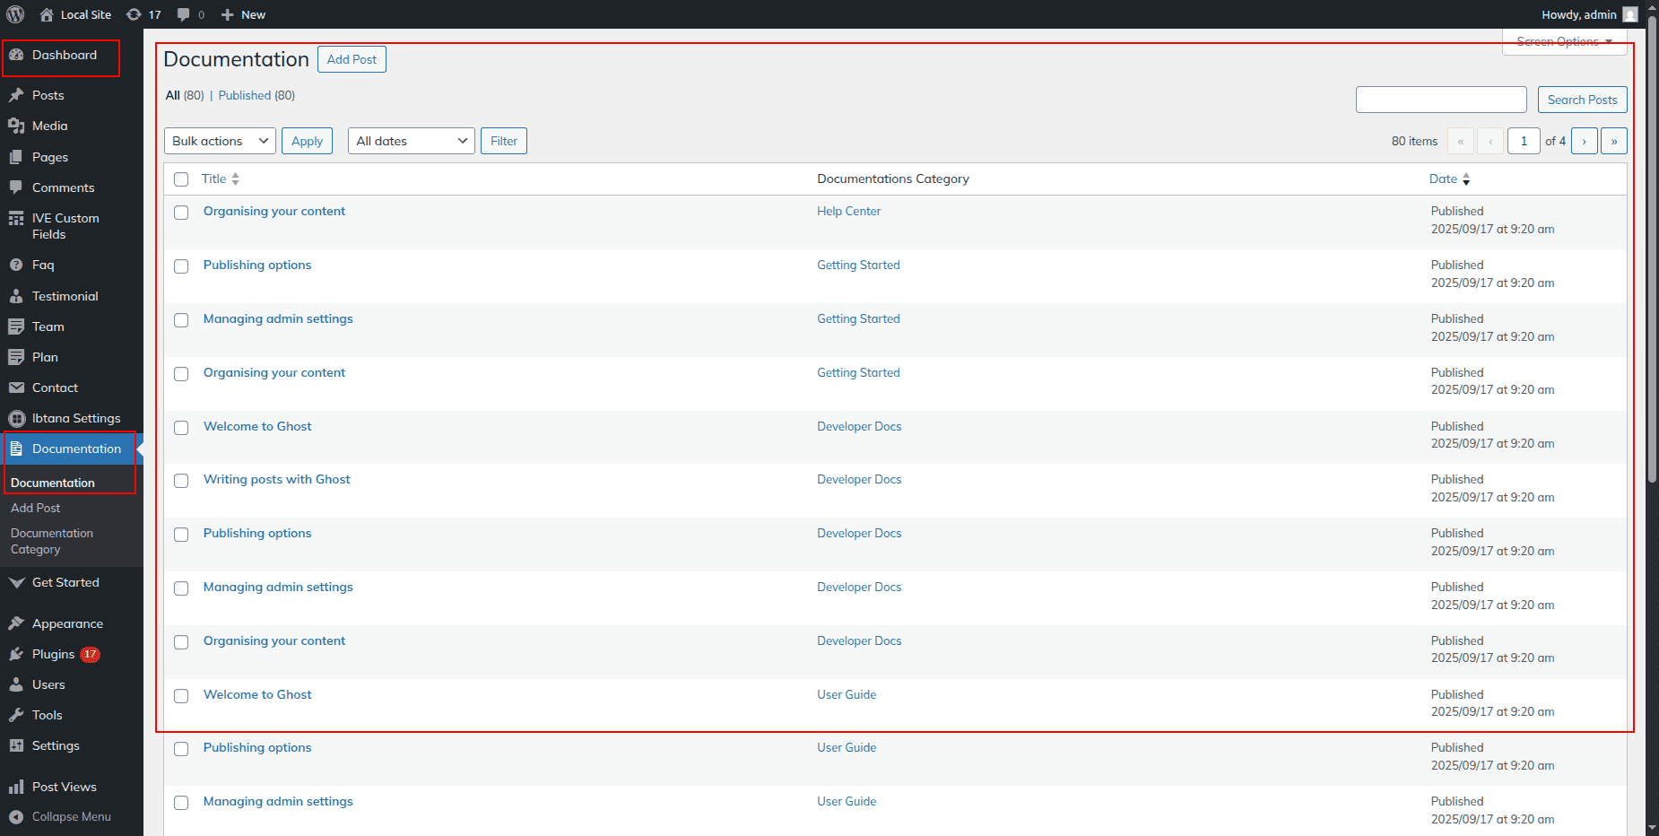Click the Add Post button beside title
Viewport: 1659px width, 836px height.
point(352,59)
